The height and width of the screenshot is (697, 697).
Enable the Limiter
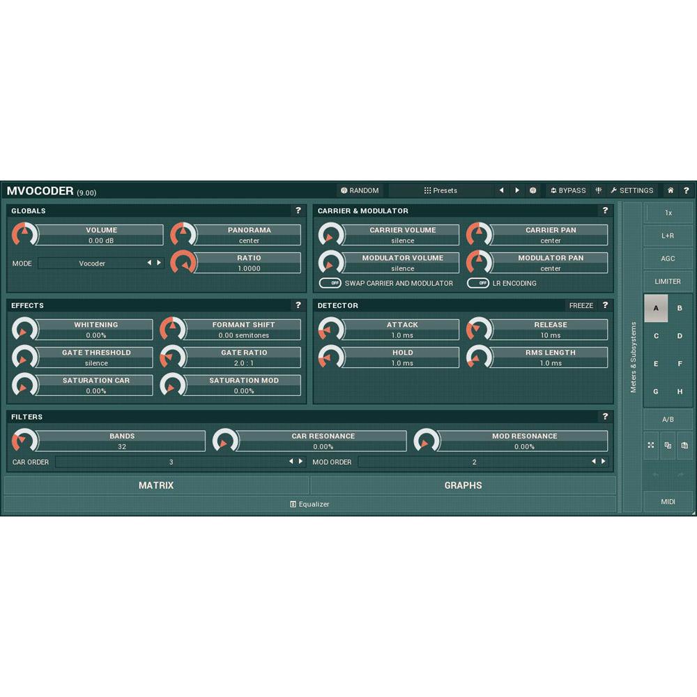pyautogui.click(x=668, y=281)
